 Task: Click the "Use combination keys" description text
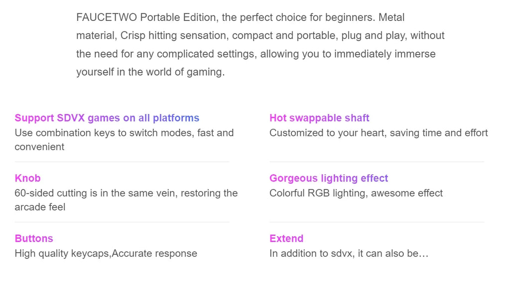124,133
